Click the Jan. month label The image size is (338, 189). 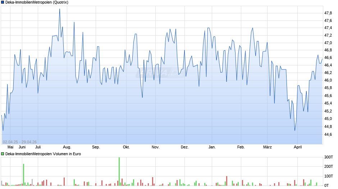pos(212,147)
